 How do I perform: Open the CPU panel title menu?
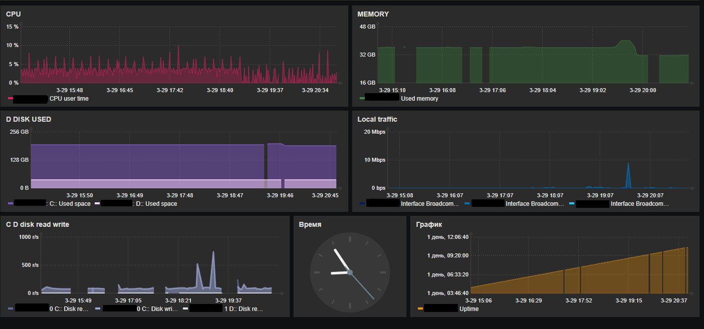(14, 14)
